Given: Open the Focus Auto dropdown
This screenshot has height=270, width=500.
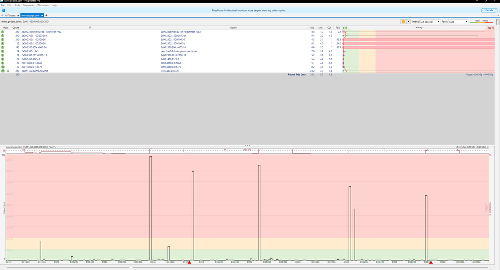Looking at the screenshot, I should pyautogui.click(x=458, y=22).
